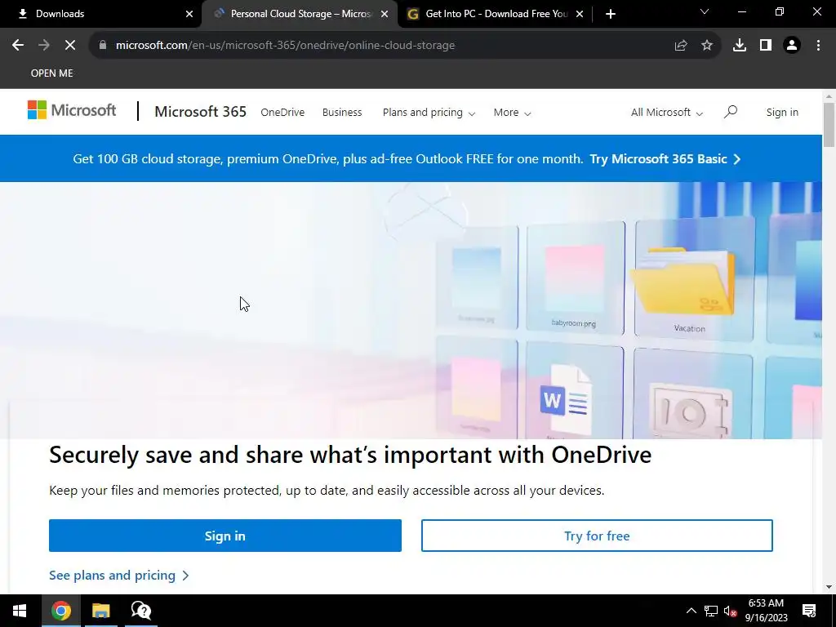
Task: Bookmark this page with the star icon
Action: 707,46
